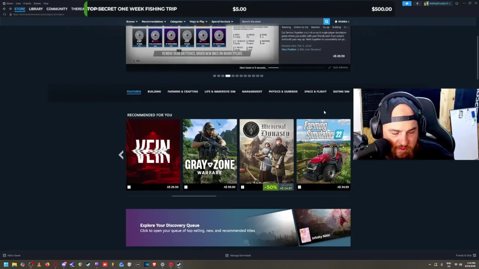
Task: Click the Add a Game plus icon
Action: coord(4,256)
